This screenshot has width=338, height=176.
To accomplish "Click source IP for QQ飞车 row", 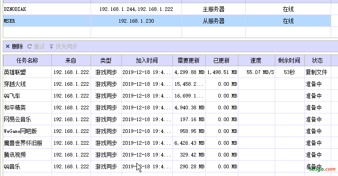I will click(x=71, y=96).
